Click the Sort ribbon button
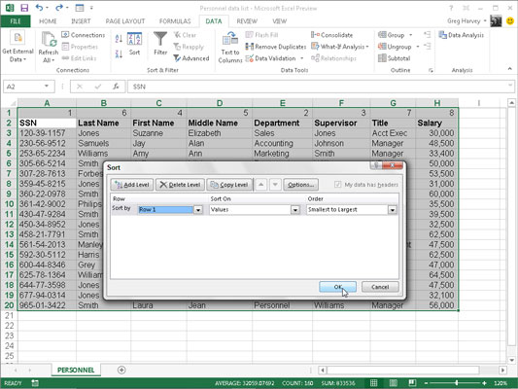 (134, 44)
